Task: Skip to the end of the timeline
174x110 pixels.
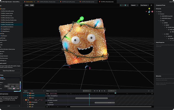Action: click(x=105, y=90)
